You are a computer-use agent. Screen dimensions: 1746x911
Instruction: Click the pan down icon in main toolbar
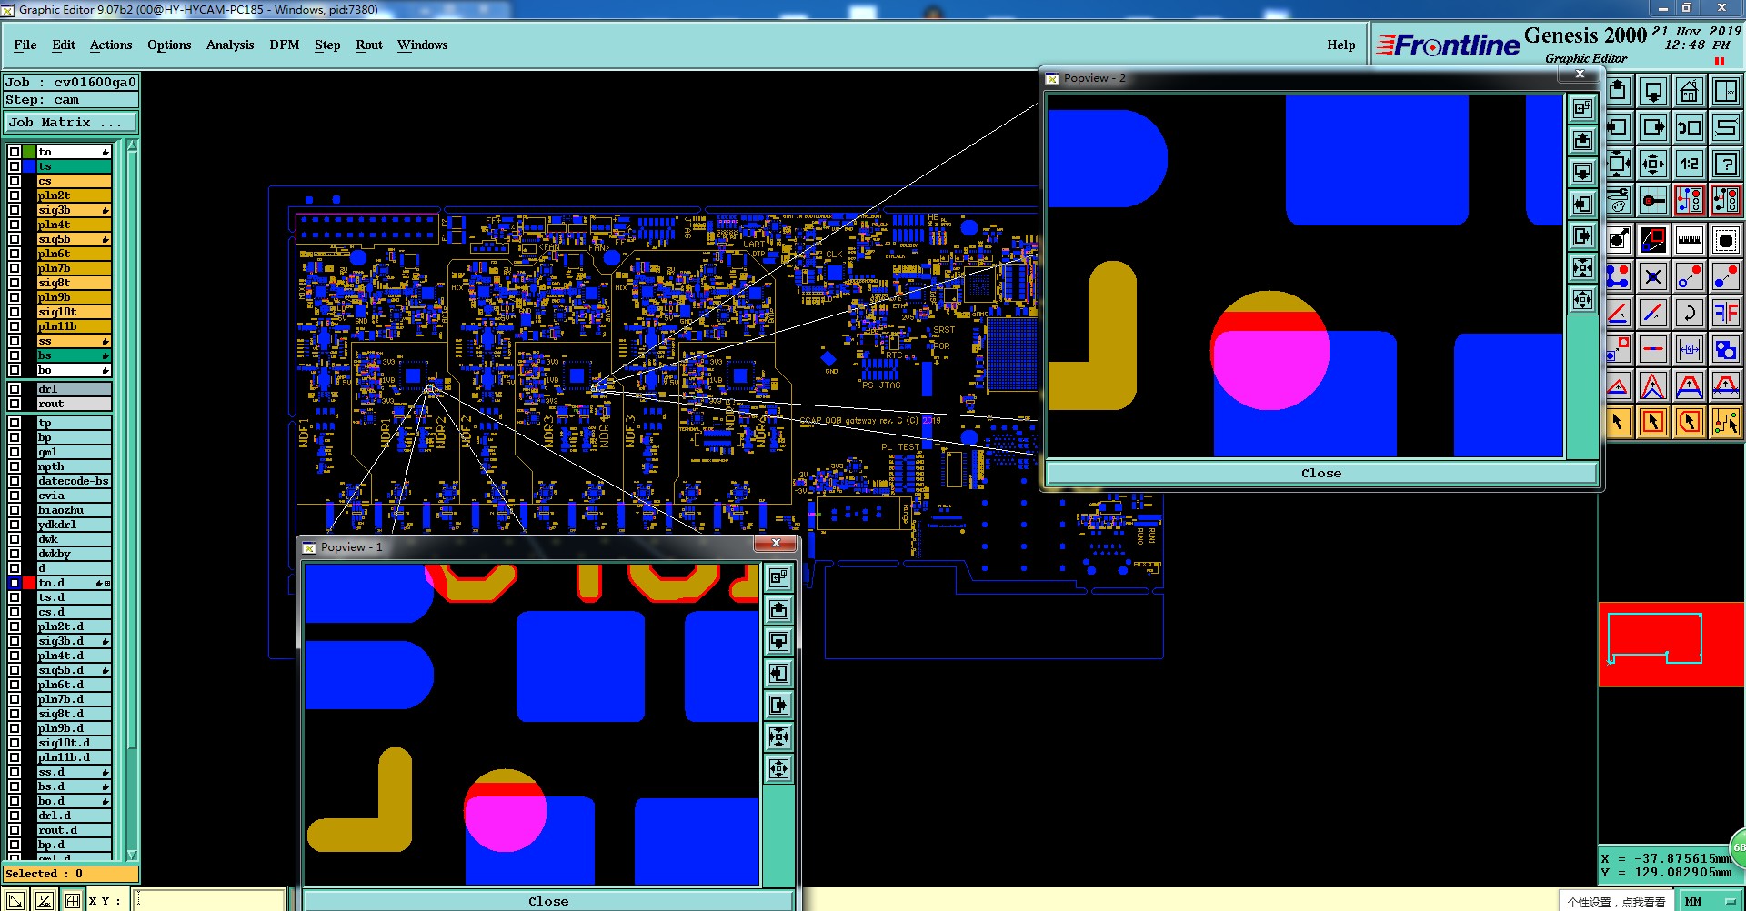point(1653,90)
